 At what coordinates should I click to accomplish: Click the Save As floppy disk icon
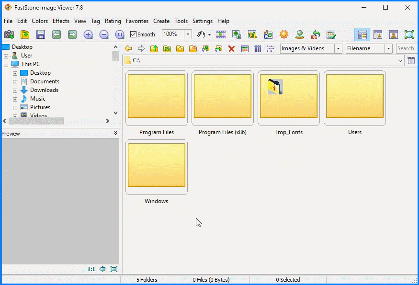click(x=41, y=34)
